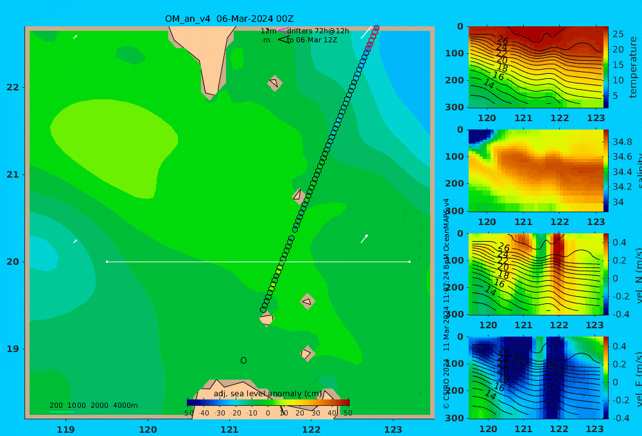Click the adj. sea level anomaly colorbar
This screenshot has height=436, width=642.
coord(268,403)
